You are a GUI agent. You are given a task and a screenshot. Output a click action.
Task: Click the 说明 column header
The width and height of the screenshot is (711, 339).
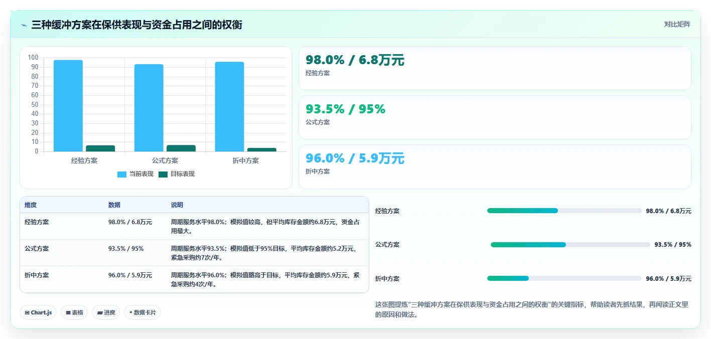[177, 205]
